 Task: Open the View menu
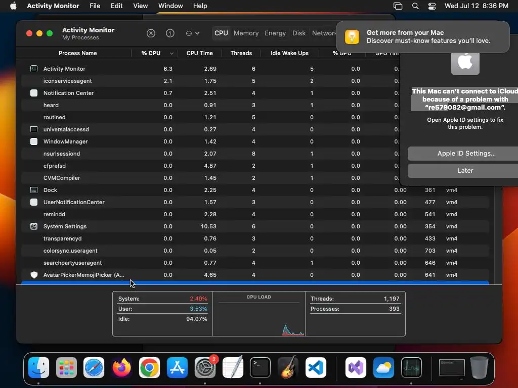141,6
